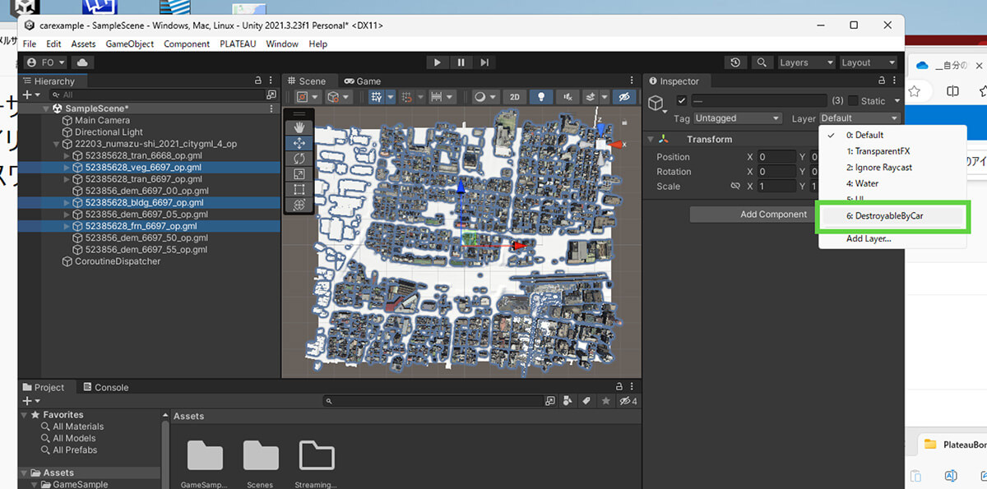Screen dimensions: 987x489
Task: Open the undo history icon
Action: [x=735, y=62]
